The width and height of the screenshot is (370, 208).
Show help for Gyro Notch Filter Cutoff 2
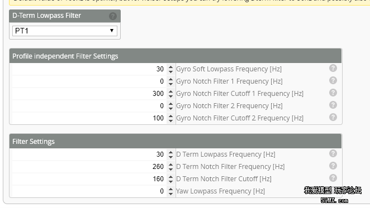coord(333,117)
